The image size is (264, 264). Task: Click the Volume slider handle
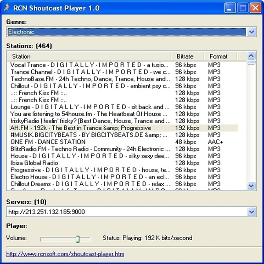click(77, 239)
